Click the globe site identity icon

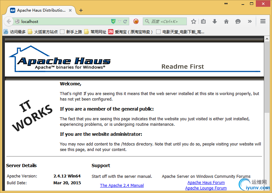point(17,21)
